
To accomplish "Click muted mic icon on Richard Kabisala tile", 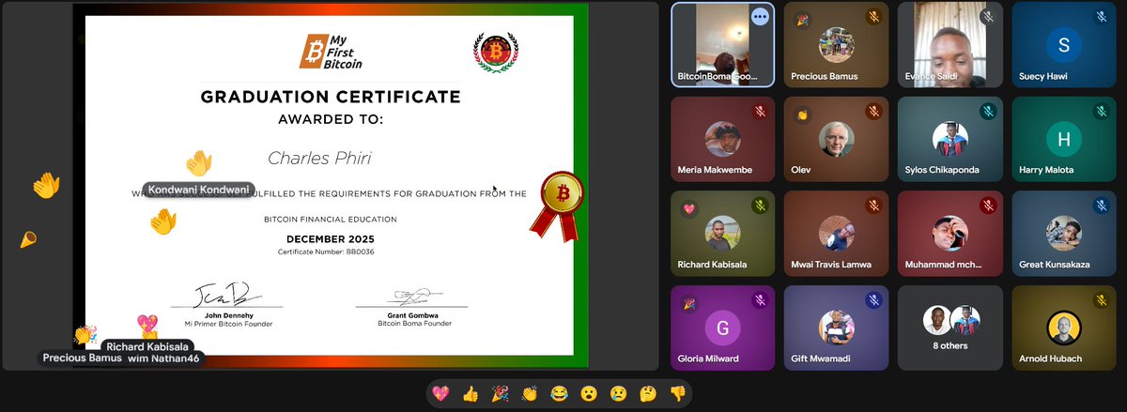I will 760,206.
